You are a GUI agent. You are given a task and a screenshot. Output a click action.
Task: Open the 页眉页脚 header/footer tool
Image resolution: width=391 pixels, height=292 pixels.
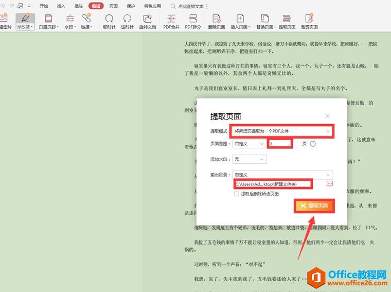point(48,19)
